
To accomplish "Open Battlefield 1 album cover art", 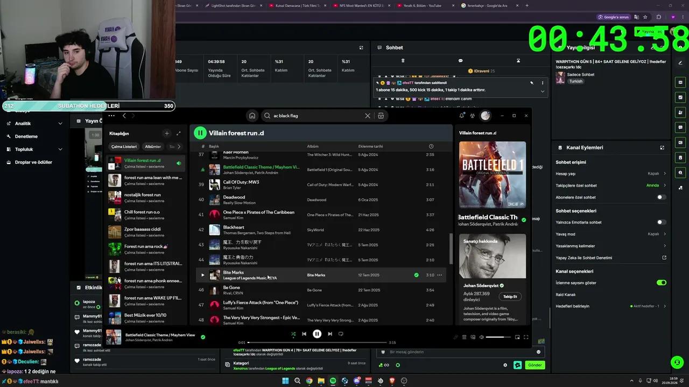I will pyautogui.click(x=493, y=175).
